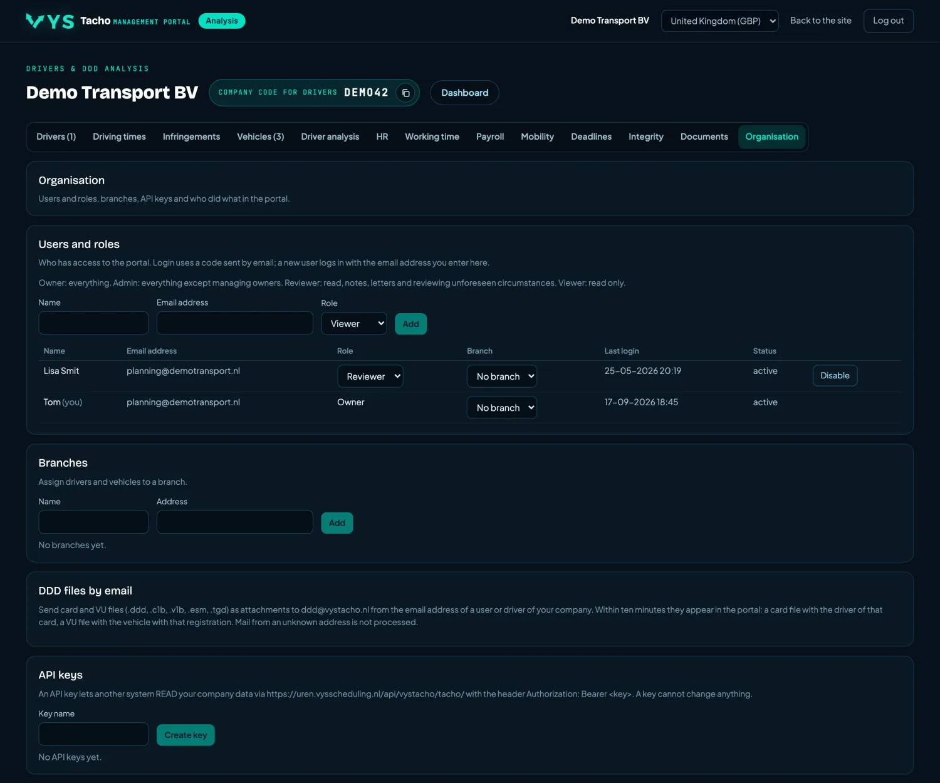Viewport: 940px width, 783px height.
Task: Change Lisa Smit's role dropdown
Action: click(x=370, y=376)
